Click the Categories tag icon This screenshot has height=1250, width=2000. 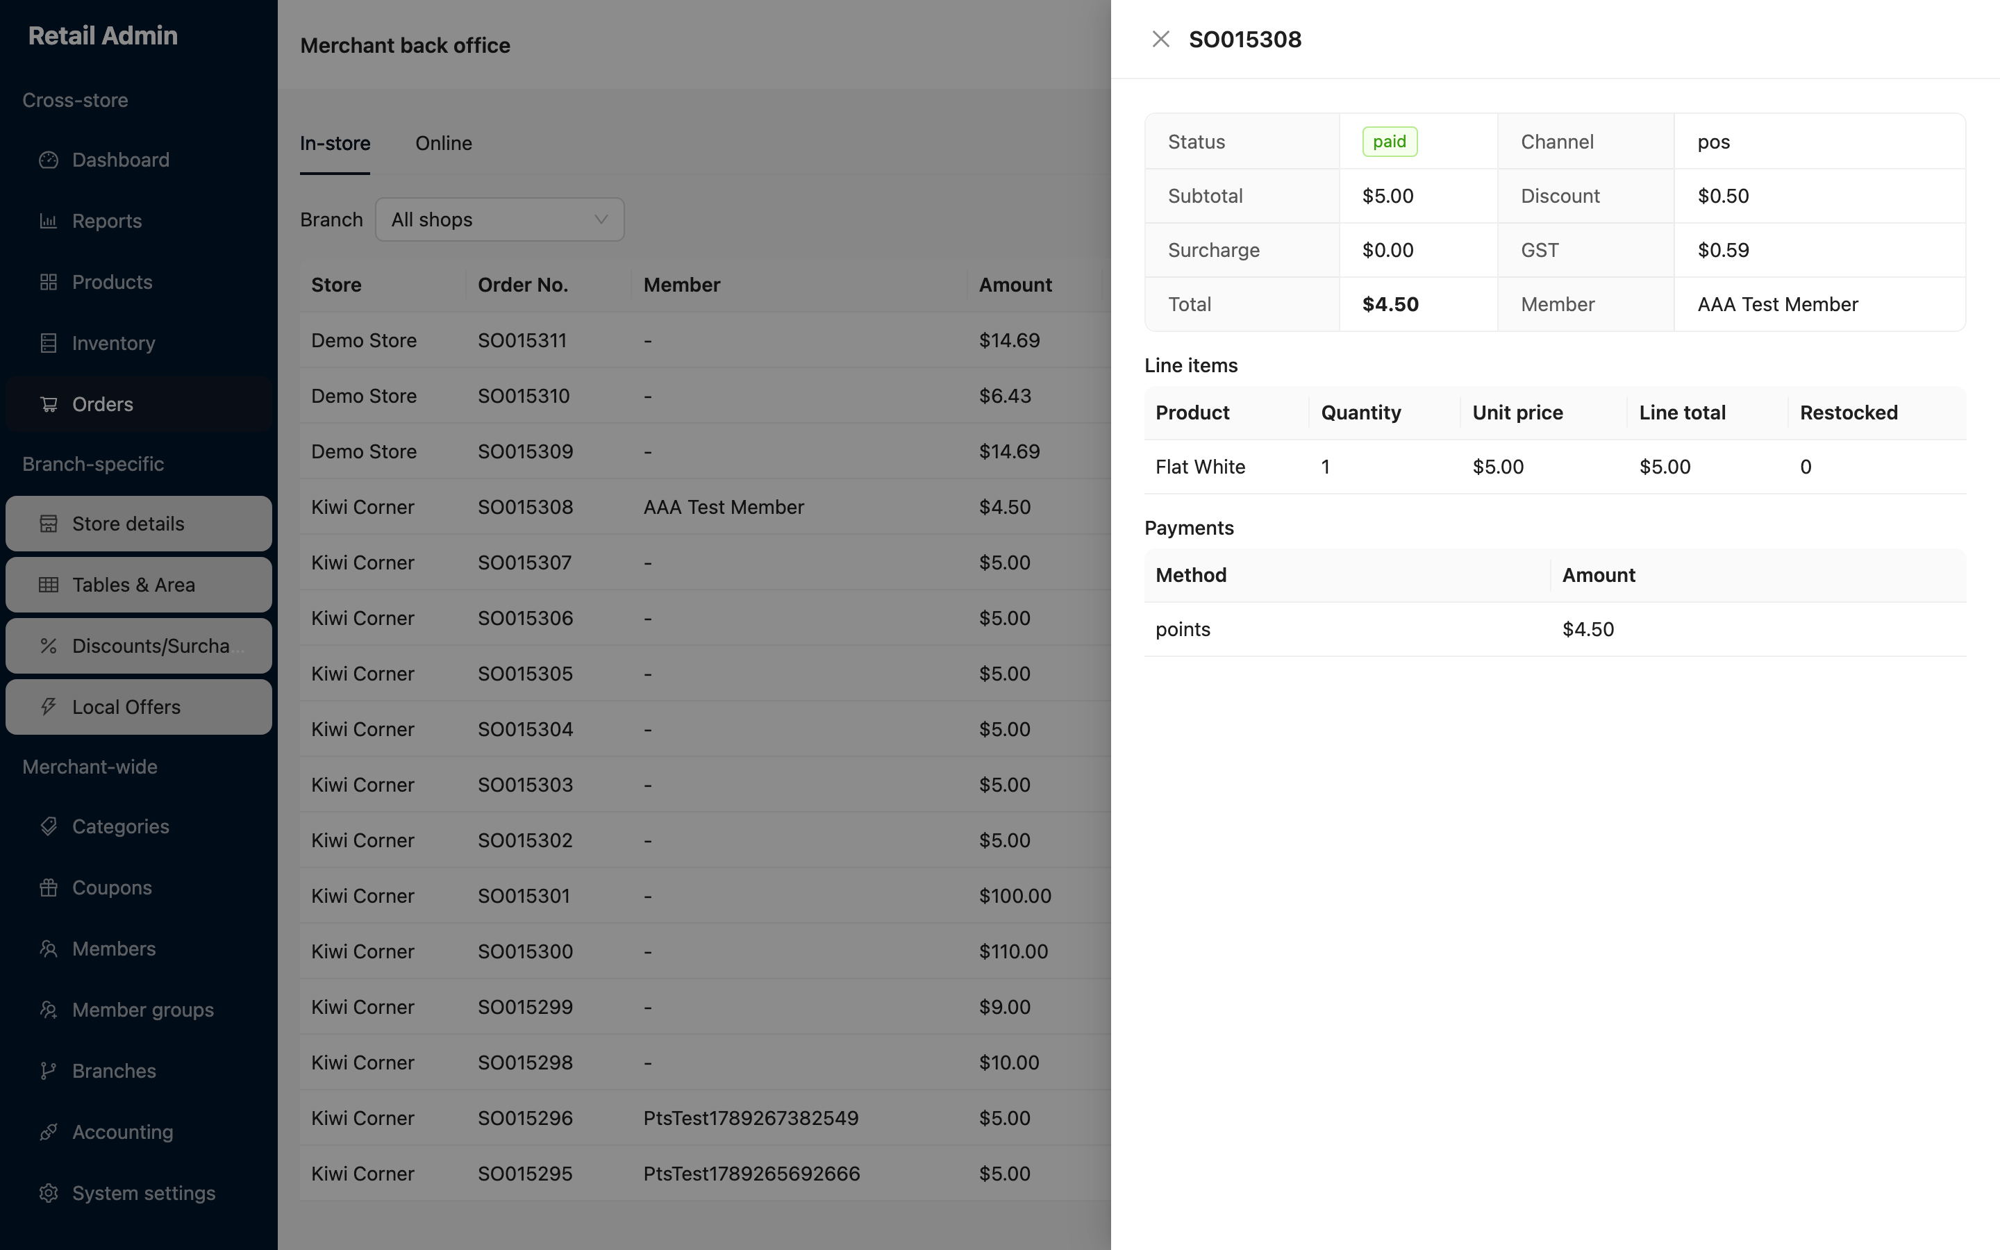pos(49,826)
